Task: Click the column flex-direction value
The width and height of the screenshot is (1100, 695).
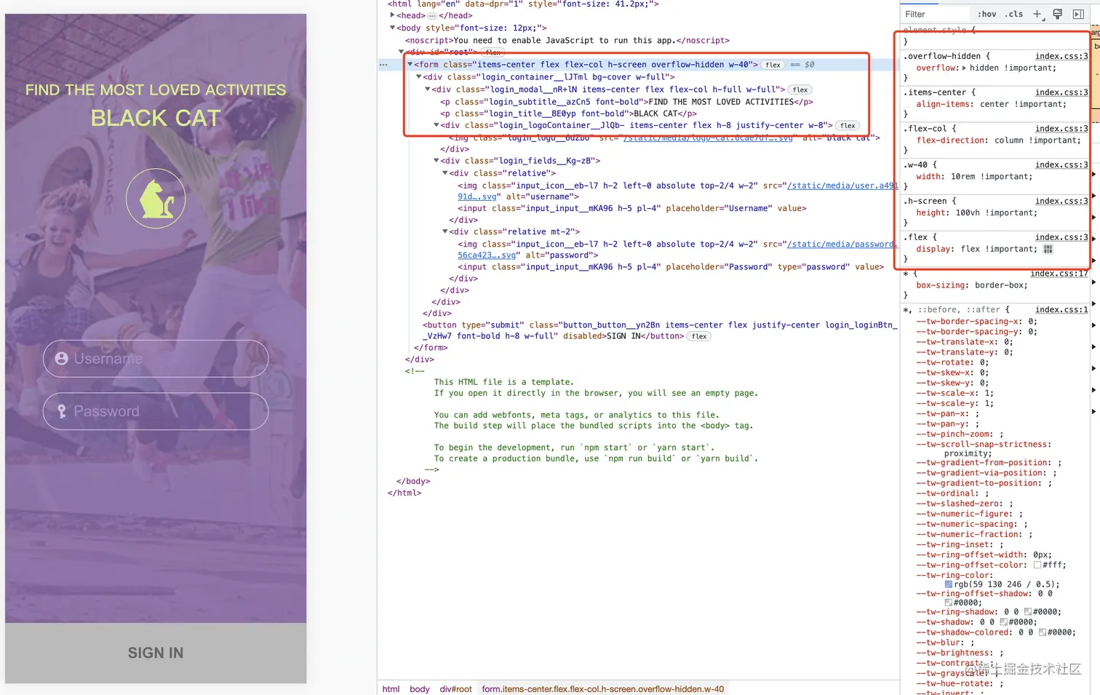Action: 1009,140
